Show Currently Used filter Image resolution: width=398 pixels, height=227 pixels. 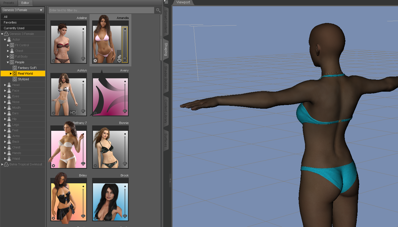(x=23, y=28)
